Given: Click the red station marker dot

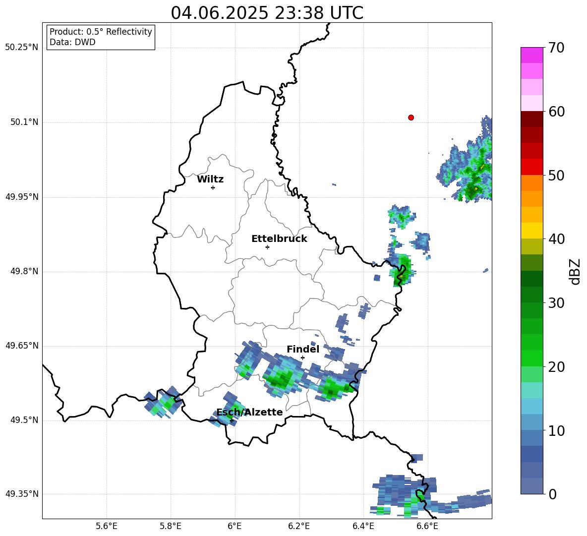Looking at the screenshot, I should pos(411,118).
